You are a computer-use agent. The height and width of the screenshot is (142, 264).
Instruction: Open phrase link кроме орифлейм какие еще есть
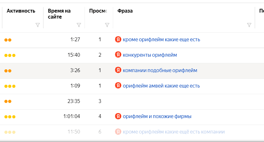pyautogui.click(x=161, y=40)
